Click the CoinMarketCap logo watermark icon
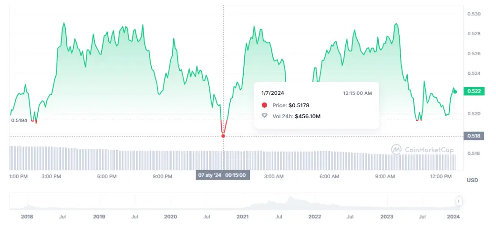The image size is (496, 225). click(x=396, y=149)
